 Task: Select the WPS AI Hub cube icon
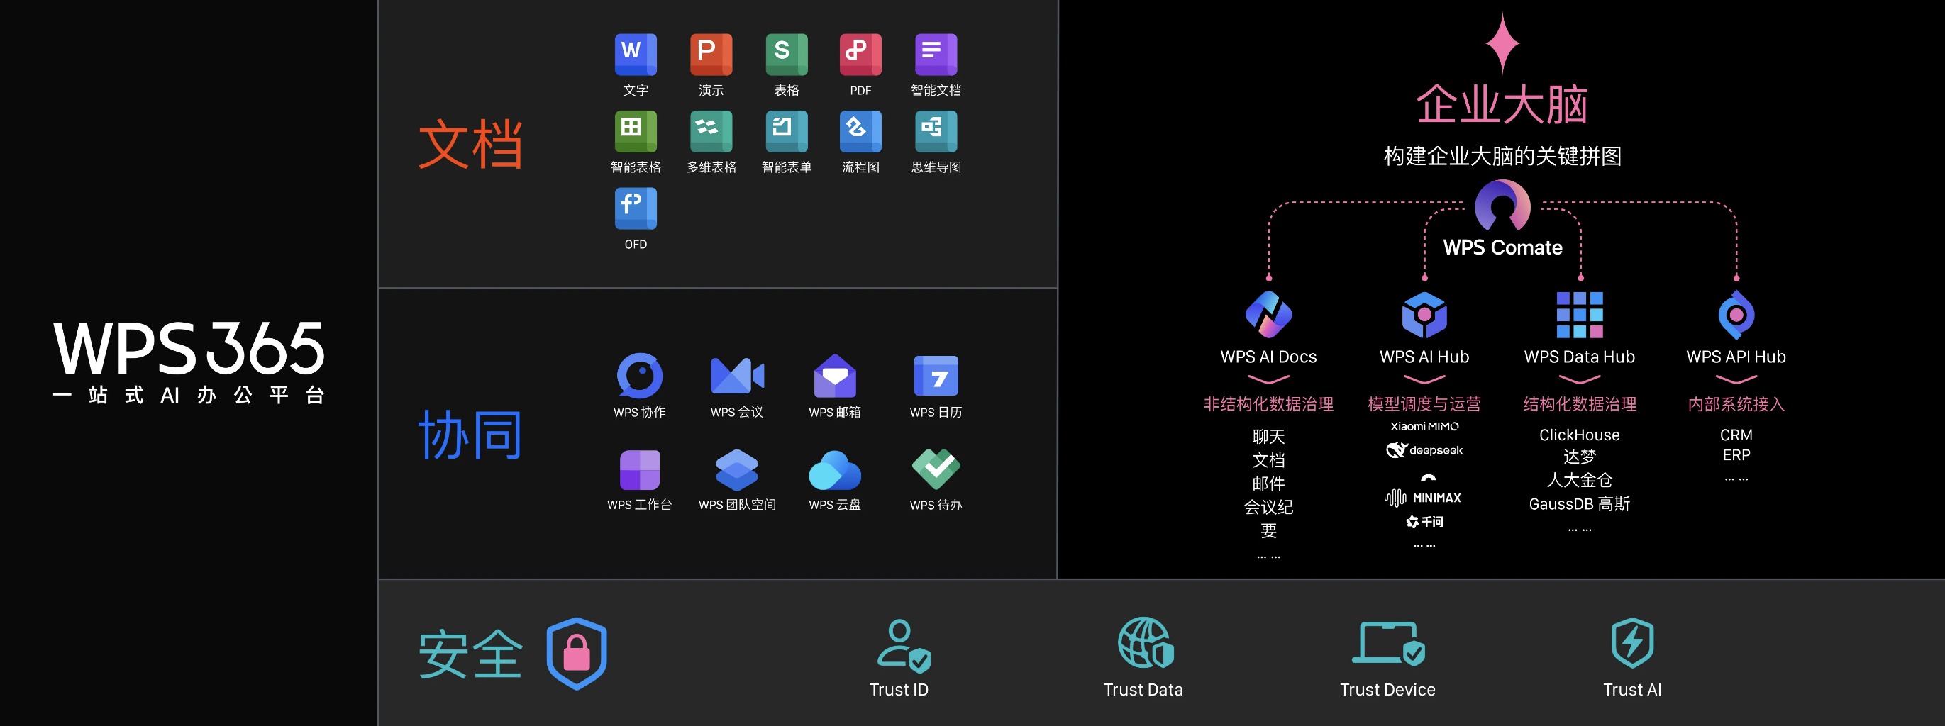point(1424,314)
